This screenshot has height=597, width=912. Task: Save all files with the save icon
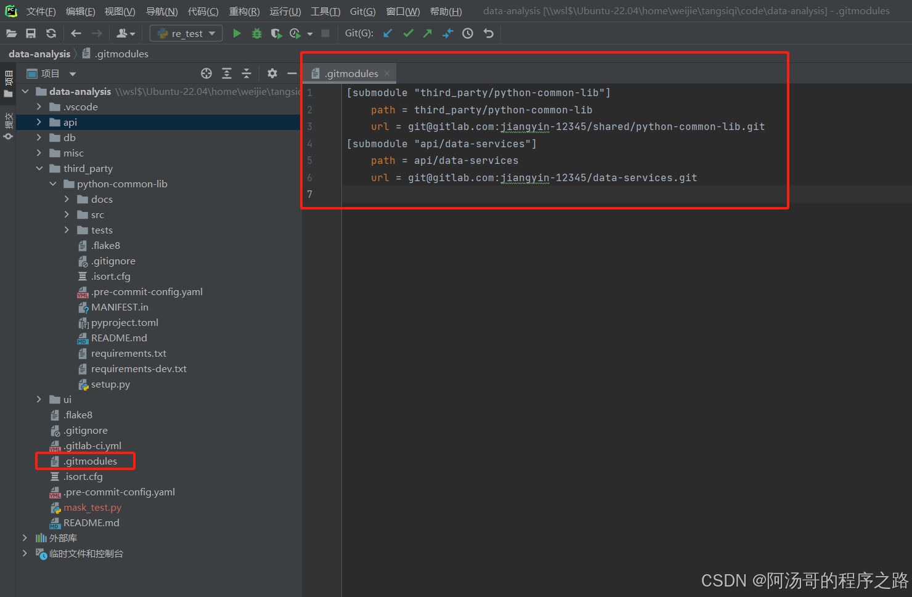tap(31, 33)
